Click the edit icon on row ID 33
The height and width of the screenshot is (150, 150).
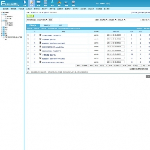point(40,62)
